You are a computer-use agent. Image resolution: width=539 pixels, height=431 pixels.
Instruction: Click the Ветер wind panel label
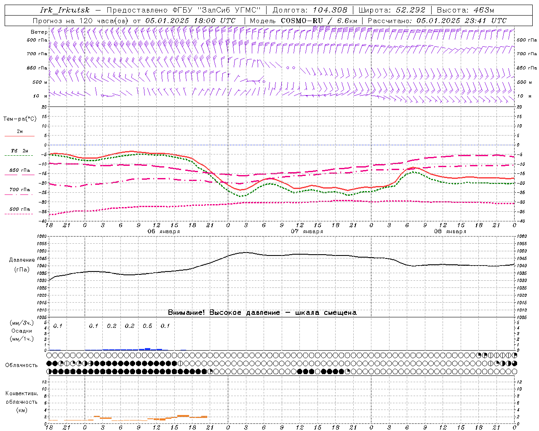click(x=39, y=32)
